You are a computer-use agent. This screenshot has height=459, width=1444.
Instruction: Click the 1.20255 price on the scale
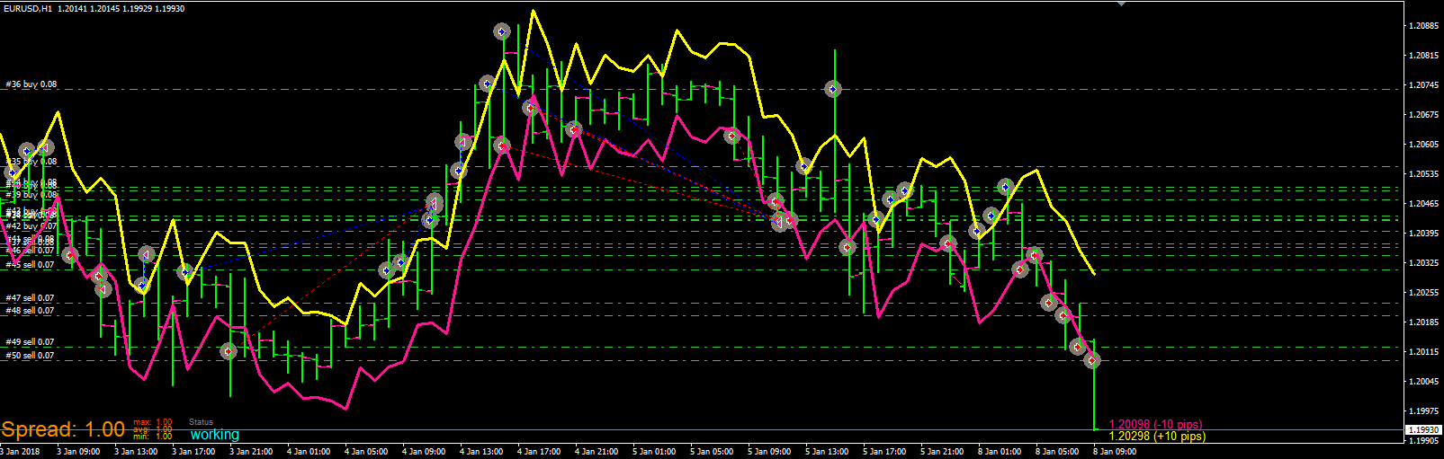click(x=1423, y=293)
